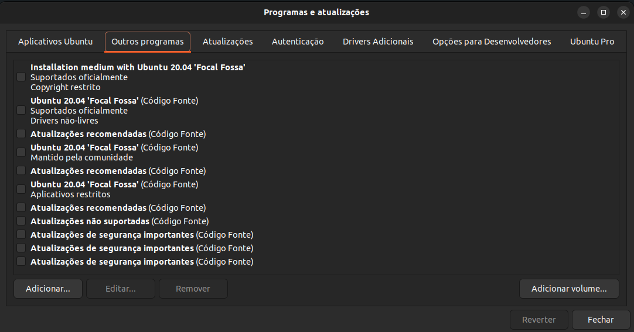This screenshot has height=332, width=634.
Task: Toggle Atualizações não suportadas source checkbox
Action: 21,221
